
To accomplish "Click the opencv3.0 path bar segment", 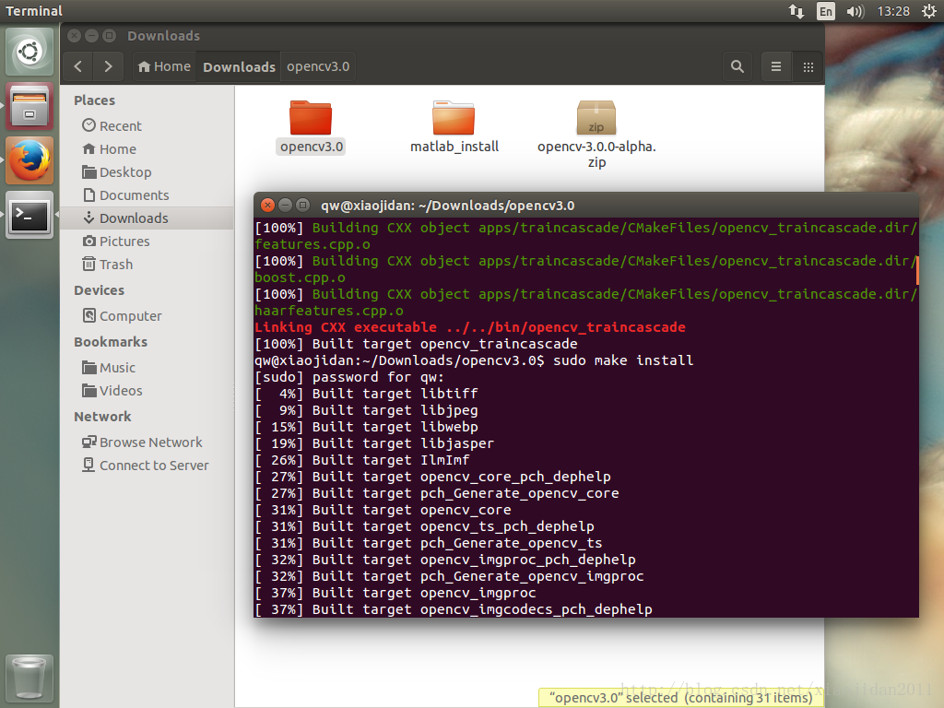I will (x=317, y=66).
